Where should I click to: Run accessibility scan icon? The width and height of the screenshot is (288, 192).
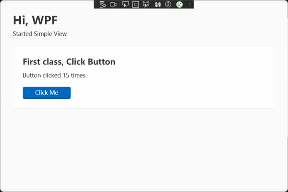click(x=168, y=4)
